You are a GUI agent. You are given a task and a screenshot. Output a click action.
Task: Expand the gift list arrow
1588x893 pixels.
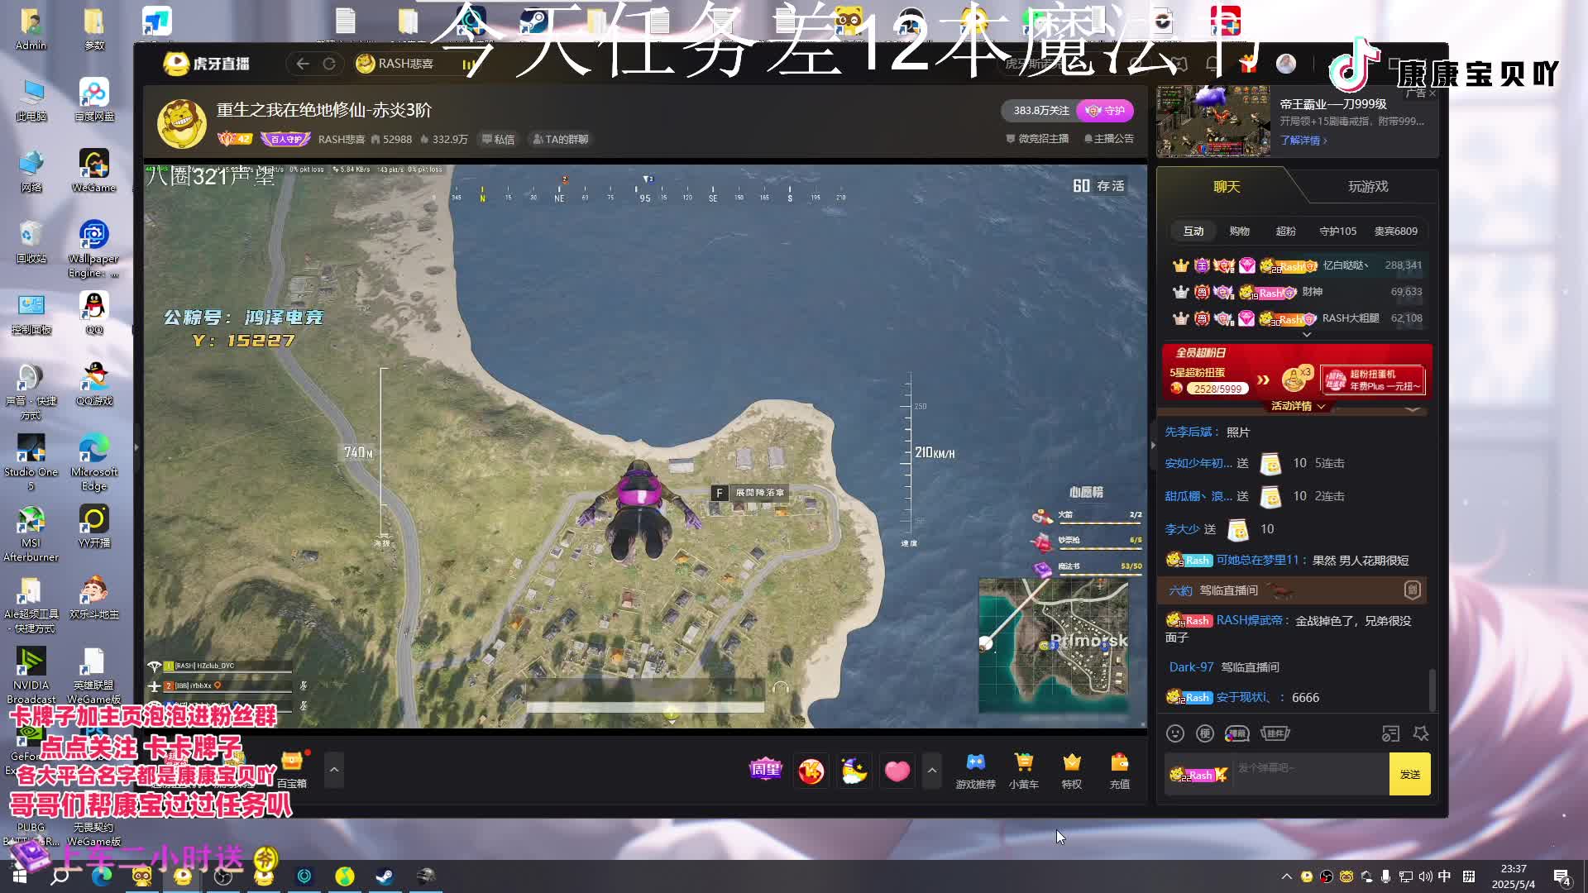(x=932, y=771)
